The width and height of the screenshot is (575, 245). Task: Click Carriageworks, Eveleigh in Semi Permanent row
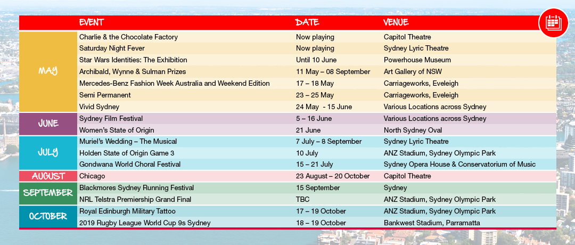[x=421, y=95]
